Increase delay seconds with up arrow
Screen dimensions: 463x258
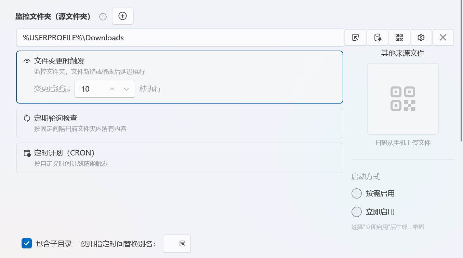click(112, 89)
